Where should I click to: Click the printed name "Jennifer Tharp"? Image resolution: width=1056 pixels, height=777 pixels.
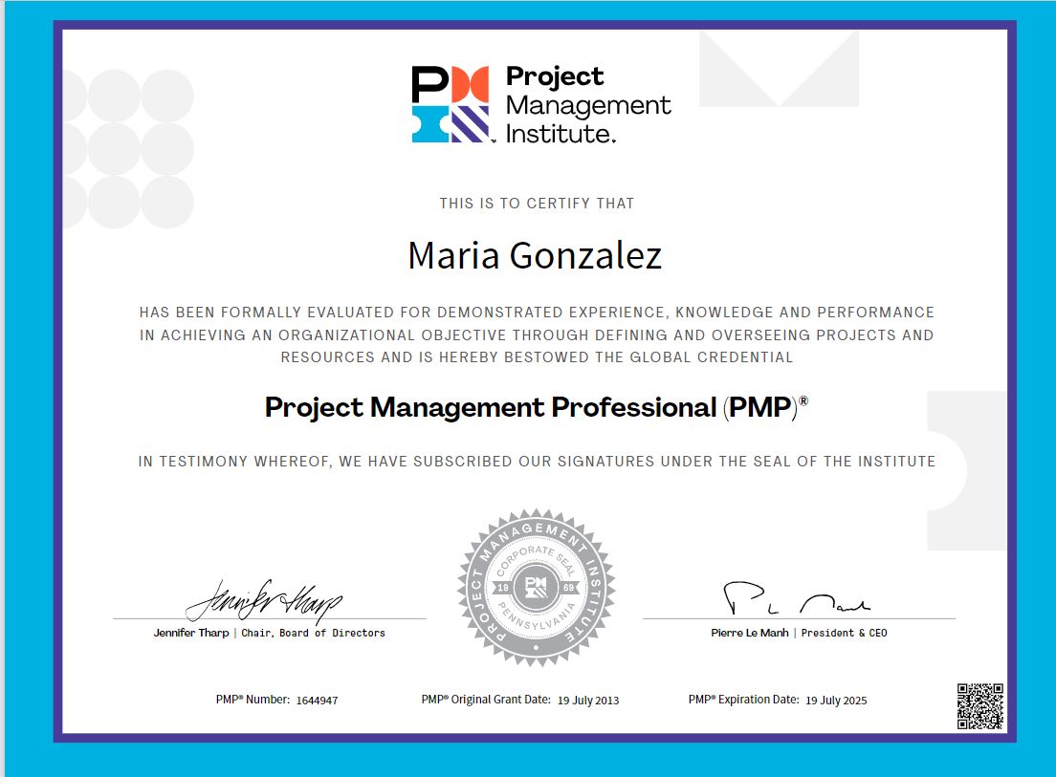[x=191, y=633]
